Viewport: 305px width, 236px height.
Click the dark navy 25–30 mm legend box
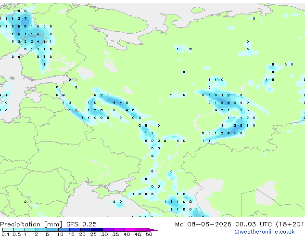click(97, 230)
